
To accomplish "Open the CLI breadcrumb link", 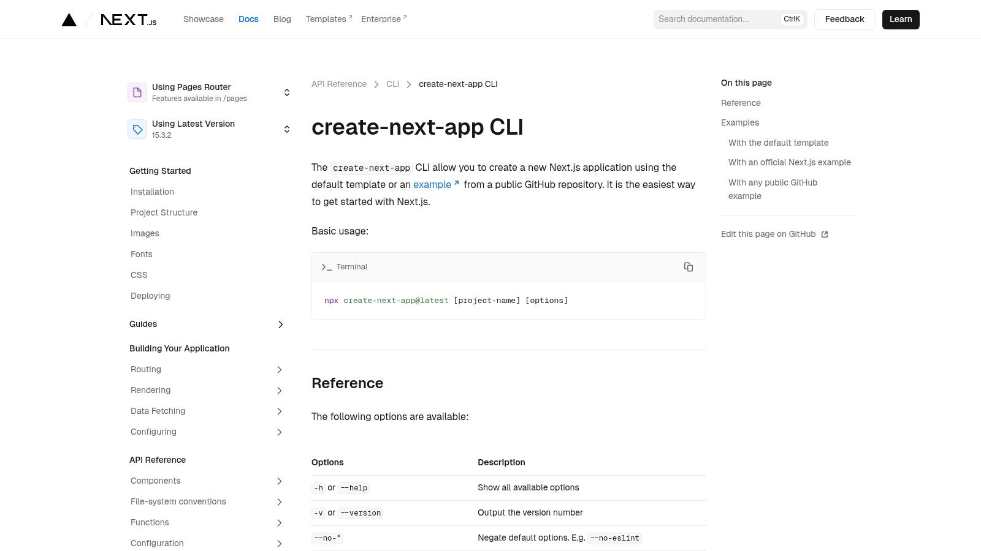I will pyautogui.click(x=392, y=84).
